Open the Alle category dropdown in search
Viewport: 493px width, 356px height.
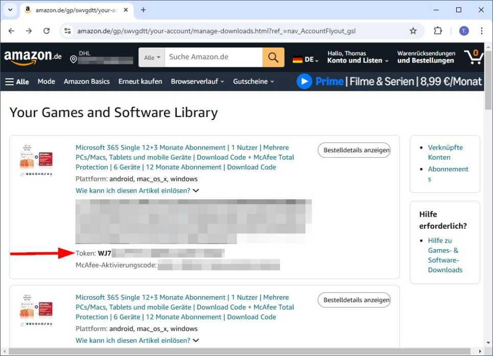[x=151, y=57]
